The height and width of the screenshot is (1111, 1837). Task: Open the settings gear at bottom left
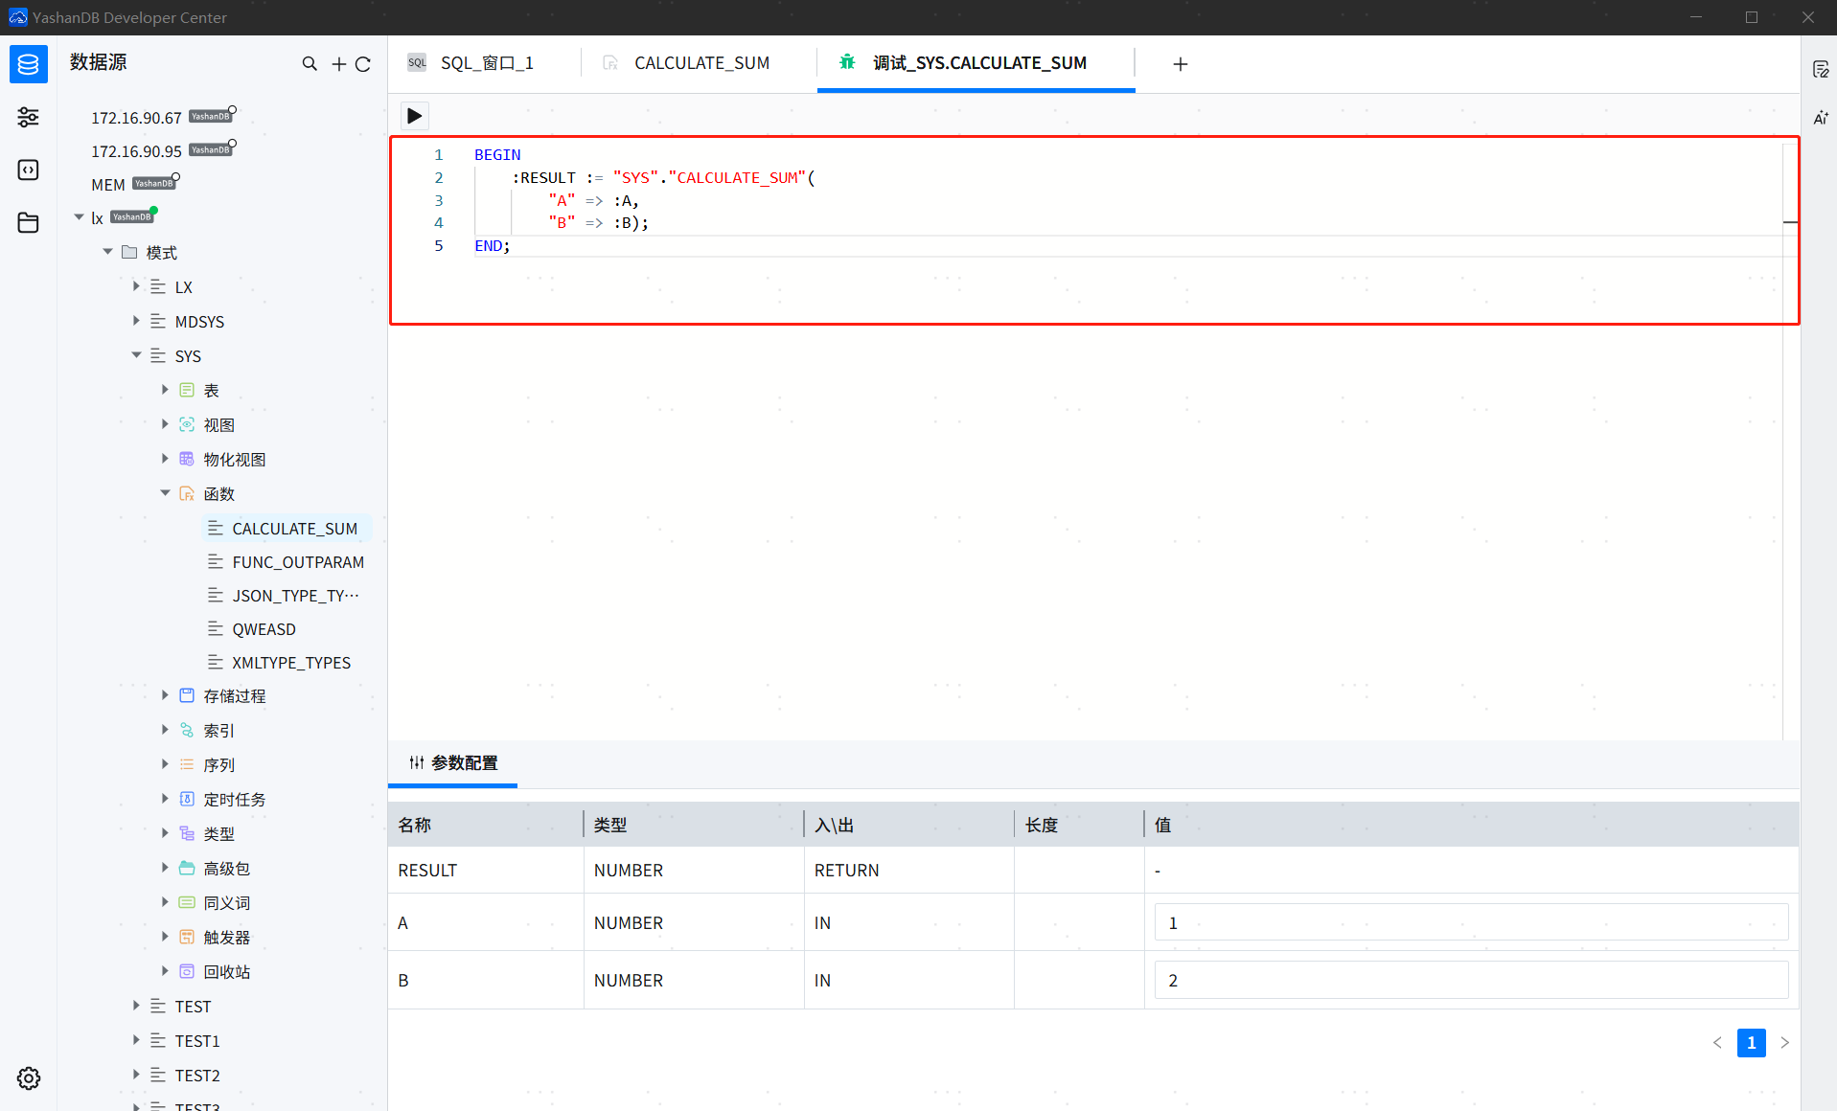pyautogui.click(x=28, y=1077)
